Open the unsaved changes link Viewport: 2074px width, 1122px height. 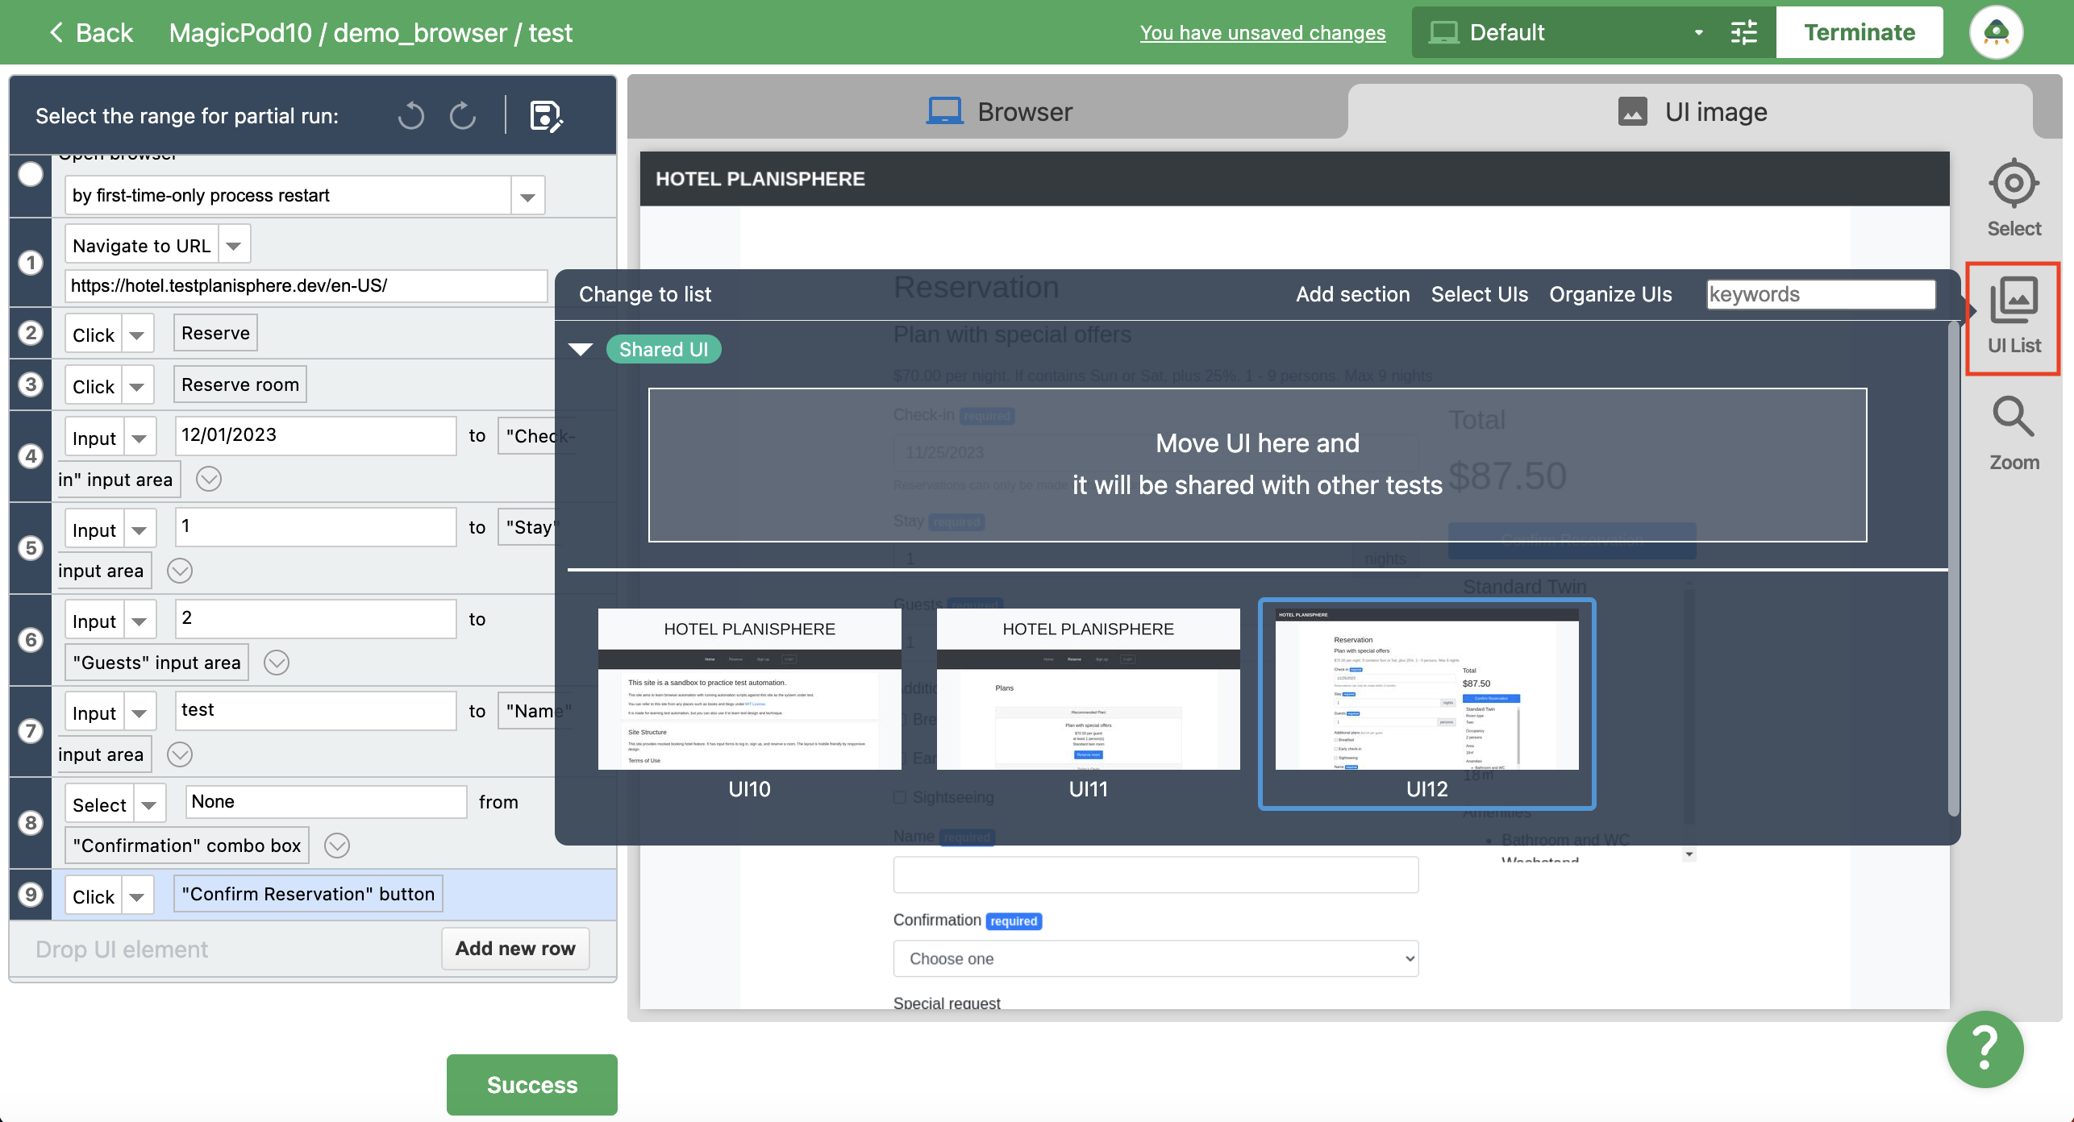point(1262,32)
